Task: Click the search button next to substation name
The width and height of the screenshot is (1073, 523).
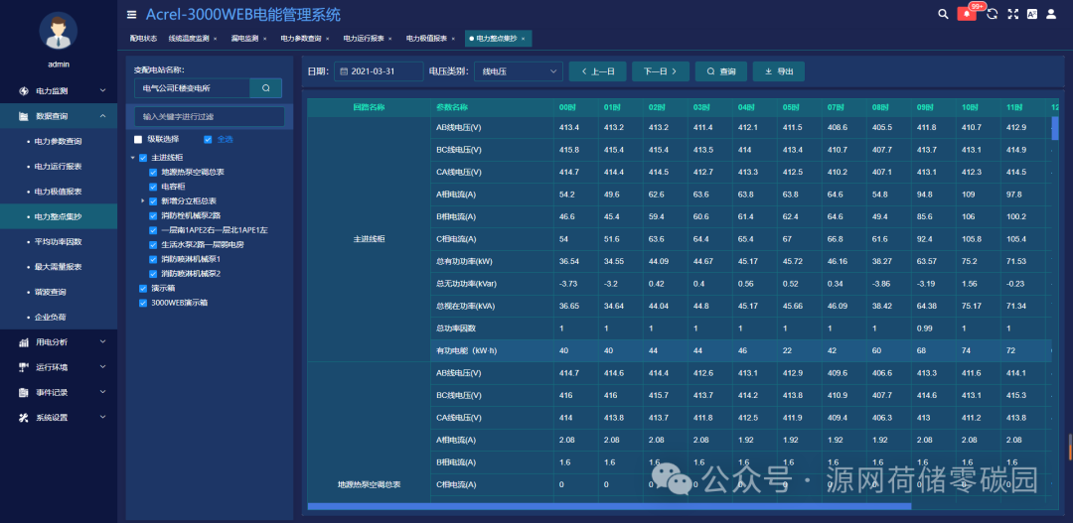Action: coord(266,88)
